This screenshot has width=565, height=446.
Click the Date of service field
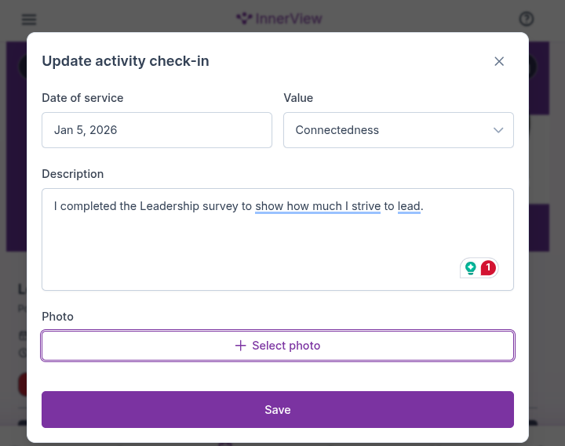pyautogui.click(x=157, y=130)
